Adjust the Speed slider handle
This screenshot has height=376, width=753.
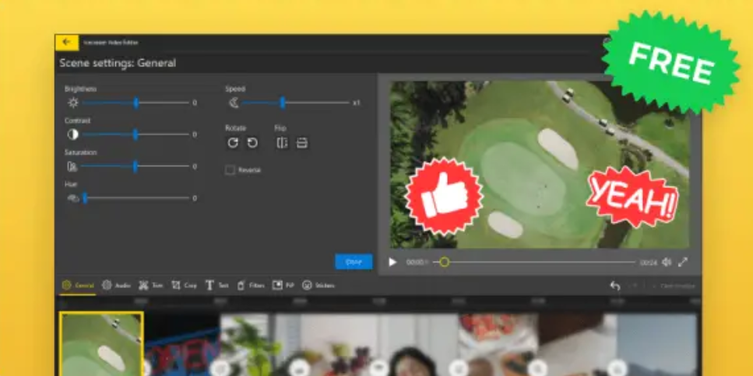coord(283,103)
